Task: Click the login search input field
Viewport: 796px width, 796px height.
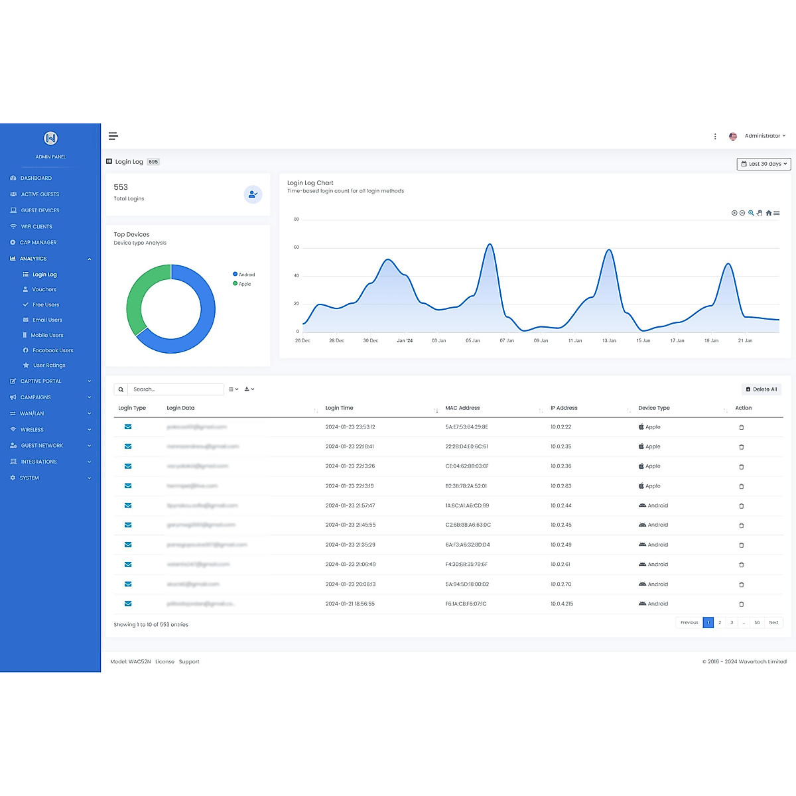Action: click(x=175, y=389)
